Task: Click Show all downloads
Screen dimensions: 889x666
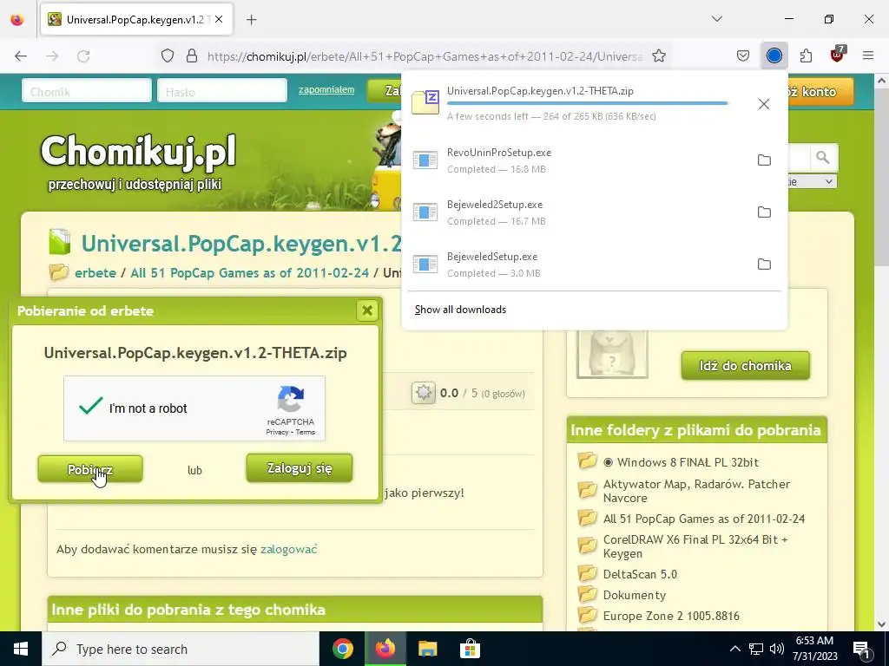Action: tap(460, 310)
